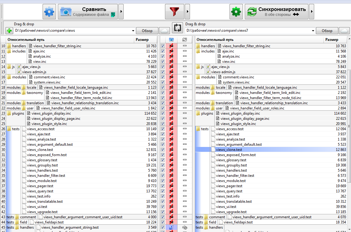Viewport: 351px width, 232px height.
Task: Click the category view icon column header
Action: 171,40
